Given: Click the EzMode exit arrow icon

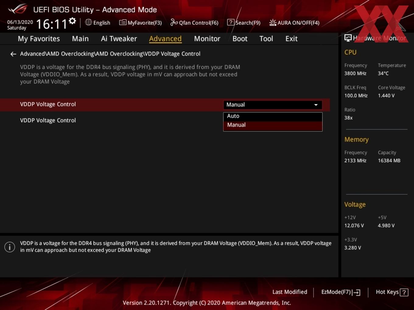Looking at the screenshot, I should pos(356,292).
